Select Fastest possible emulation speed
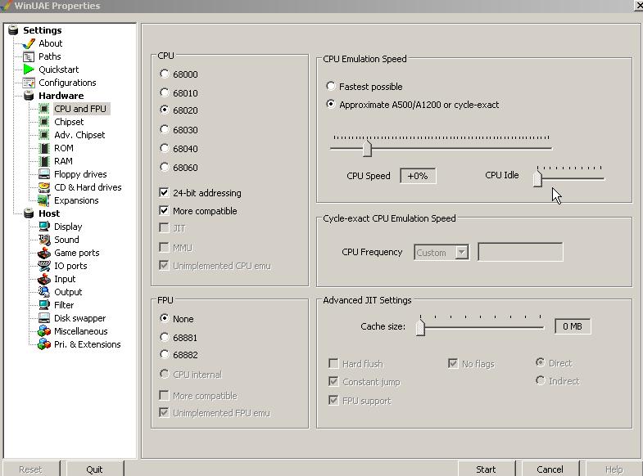The width and height of the screenshot is (643, 476). click(x=331, y=86)
